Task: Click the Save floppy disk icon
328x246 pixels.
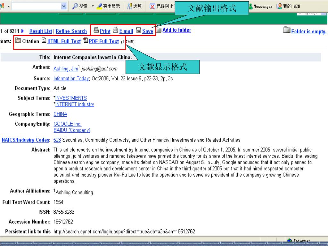Action: tap(138, 30)
